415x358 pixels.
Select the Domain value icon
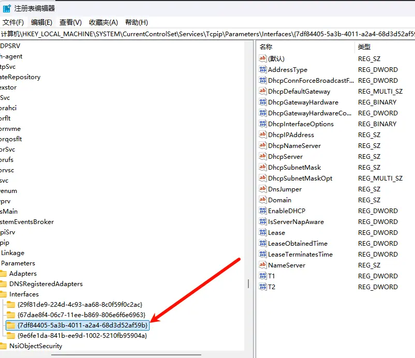pos(262,200)
